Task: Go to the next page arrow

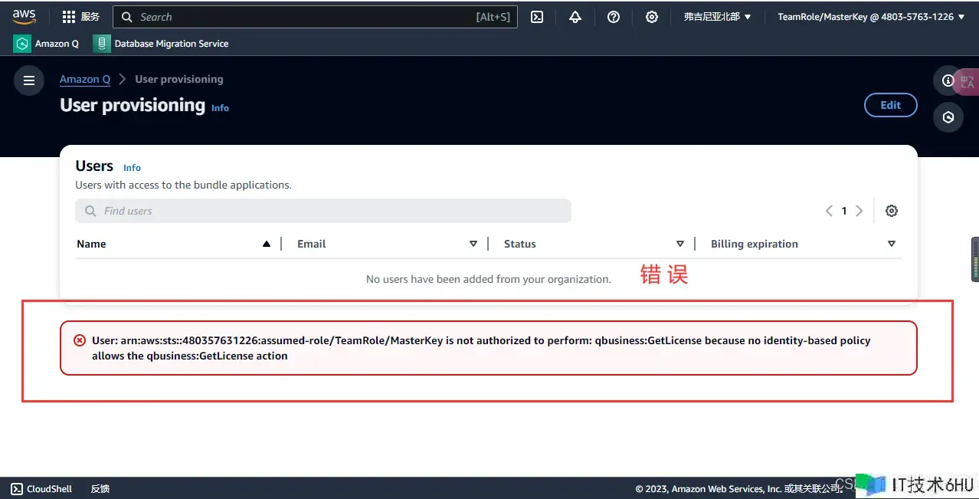Action: click(x=859, y=211)
